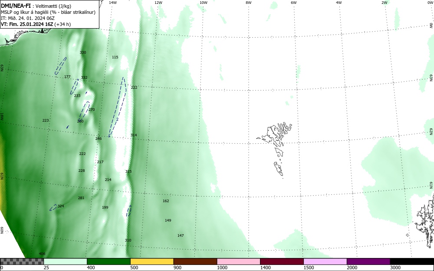Click the '4W' longitude label
This screenshot has height=271, width=434.
(339, 3)
